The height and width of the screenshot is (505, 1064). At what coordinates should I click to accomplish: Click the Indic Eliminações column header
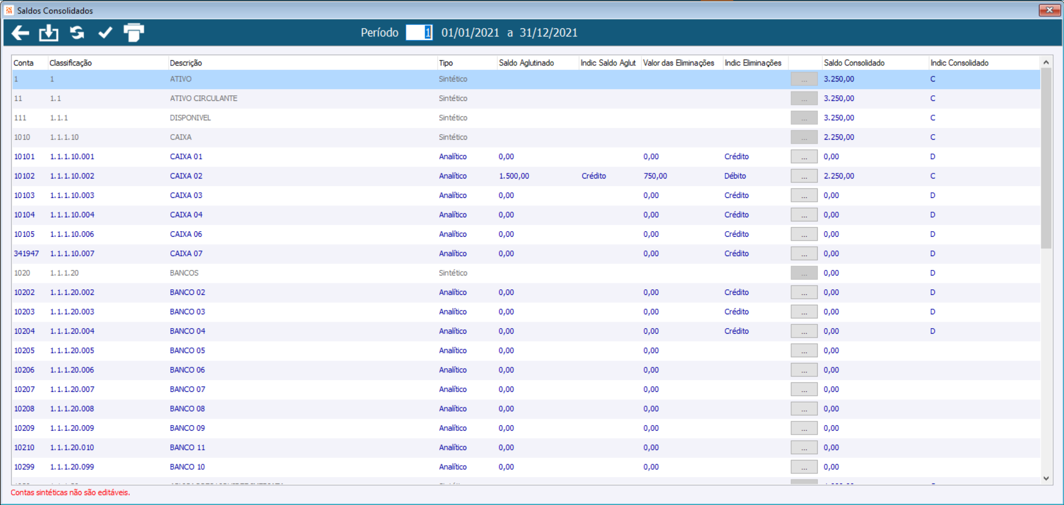tap(753, 63)
